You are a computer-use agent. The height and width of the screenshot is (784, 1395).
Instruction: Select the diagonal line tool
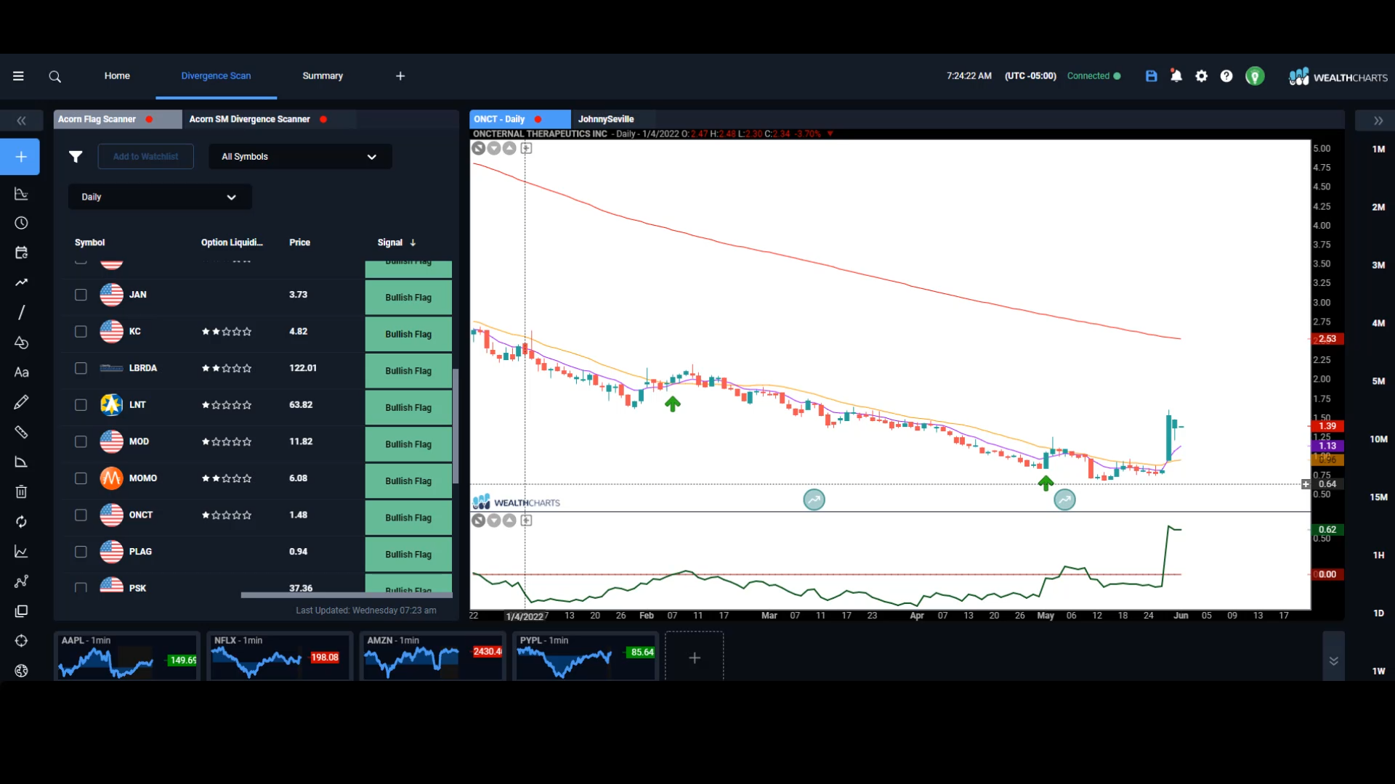pyautogui.click(x=21, y=312)
